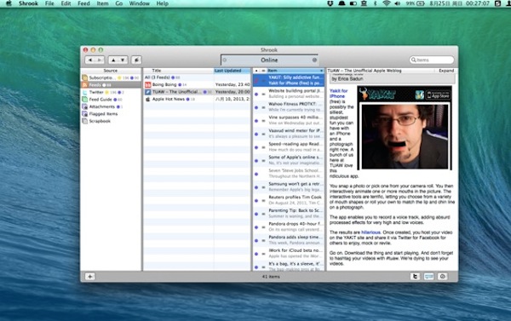Follow the 'hilarious' link in the article

click(x=370, y=232)
